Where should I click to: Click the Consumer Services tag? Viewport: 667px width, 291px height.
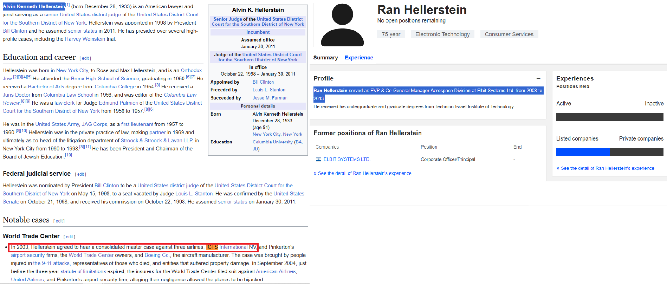pyautogui.click(x=509, y=34)
